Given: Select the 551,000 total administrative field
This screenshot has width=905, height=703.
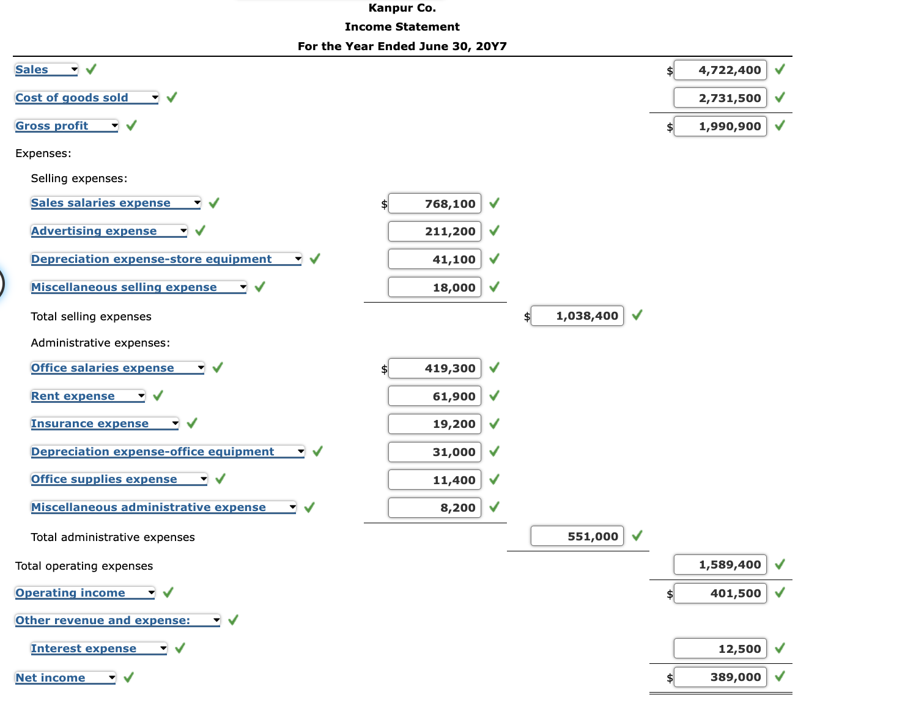Looking at the screenshot, I should coord(577,536).
